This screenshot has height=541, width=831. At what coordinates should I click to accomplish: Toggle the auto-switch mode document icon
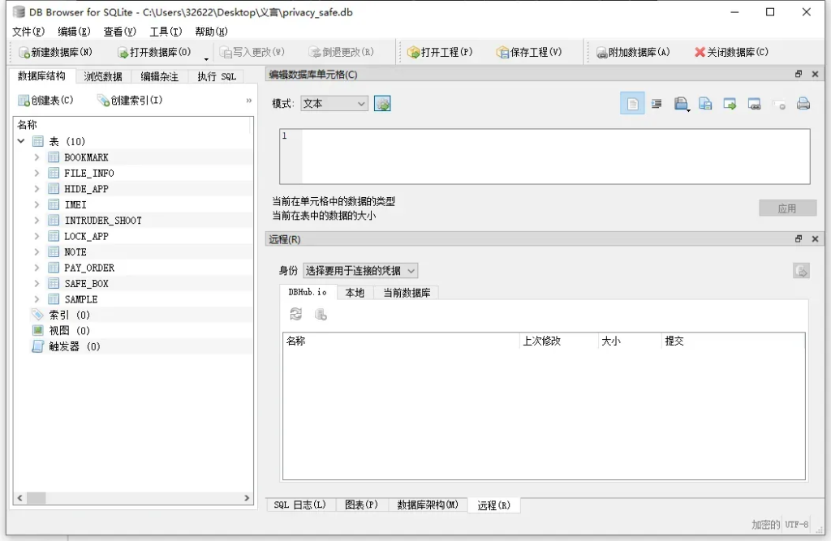(x=632, y=103)
